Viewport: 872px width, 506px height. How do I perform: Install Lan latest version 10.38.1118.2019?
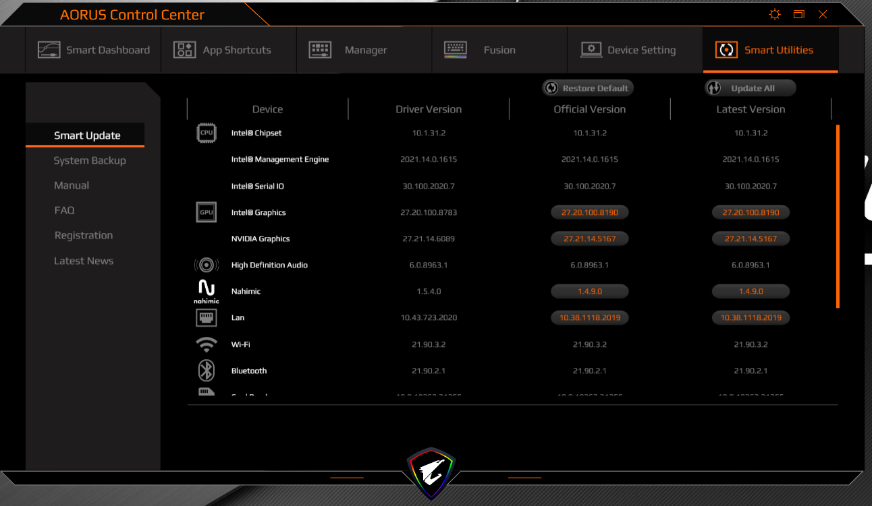click(751, 317)
